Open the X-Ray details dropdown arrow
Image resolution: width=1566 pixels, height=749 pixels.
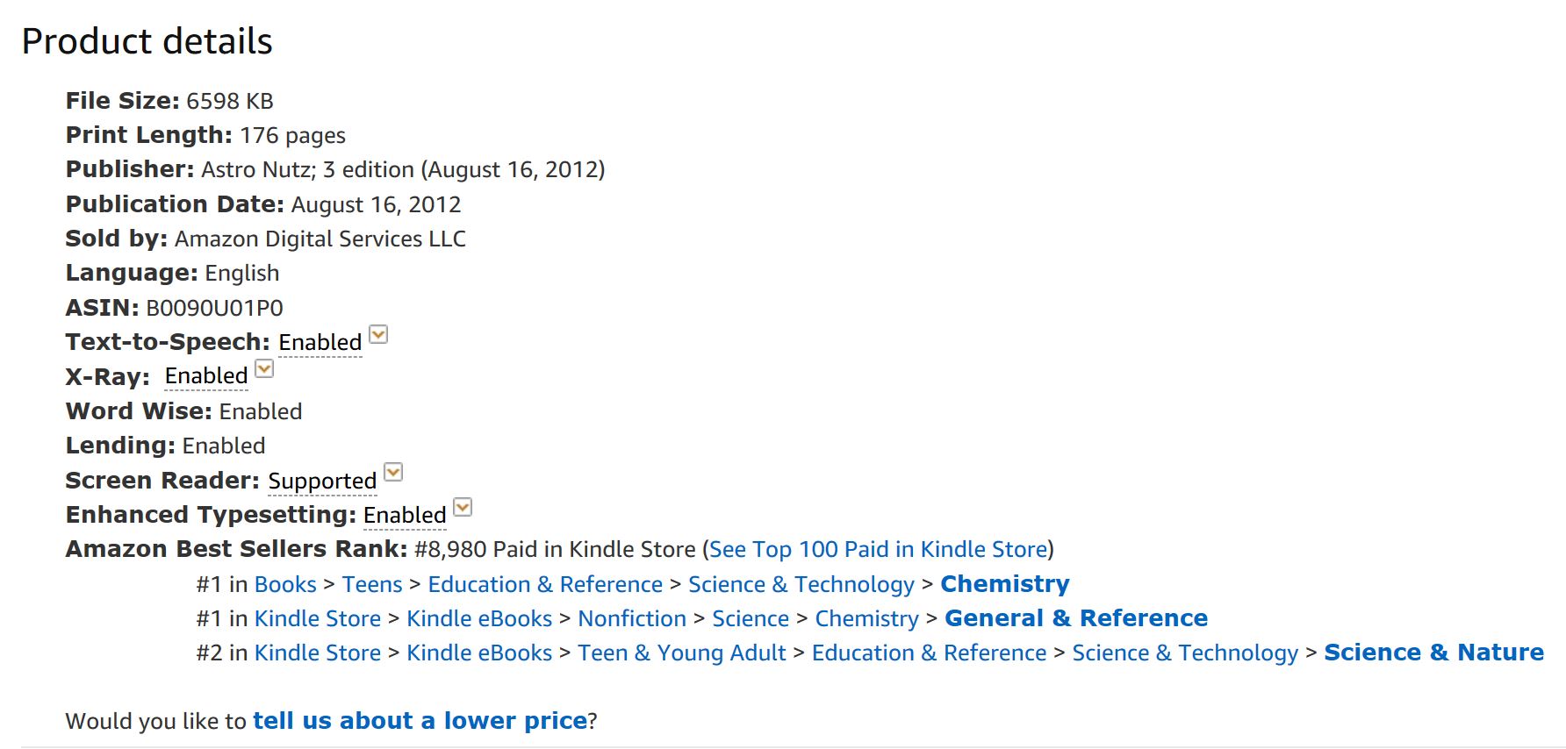coord(264,369)
